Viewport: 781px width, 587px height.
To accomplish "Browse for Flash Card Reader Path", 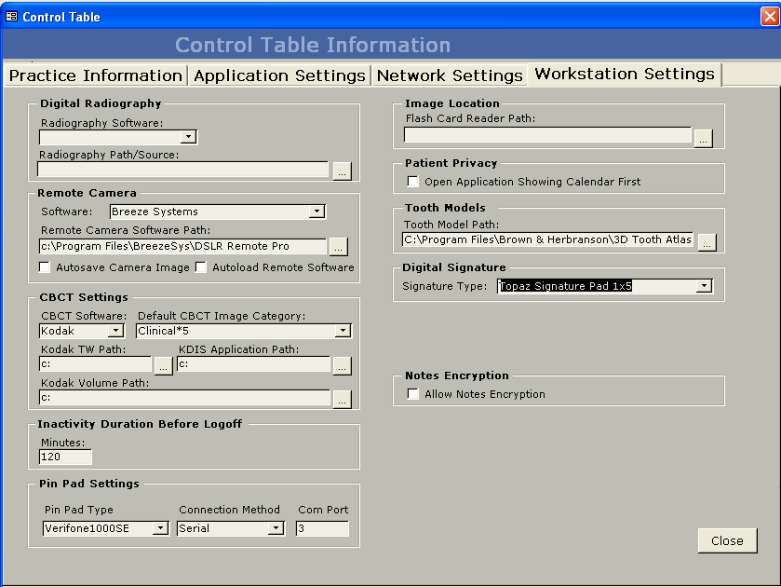I will point(703,138).
